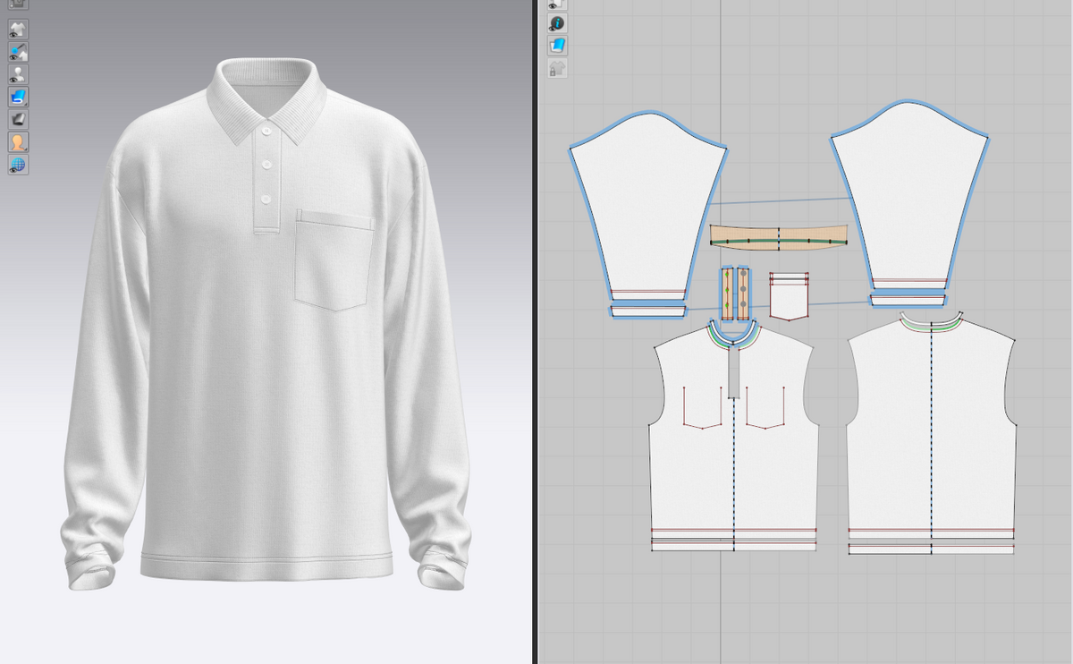Select the small pocket pattern piece

point(788,297)
